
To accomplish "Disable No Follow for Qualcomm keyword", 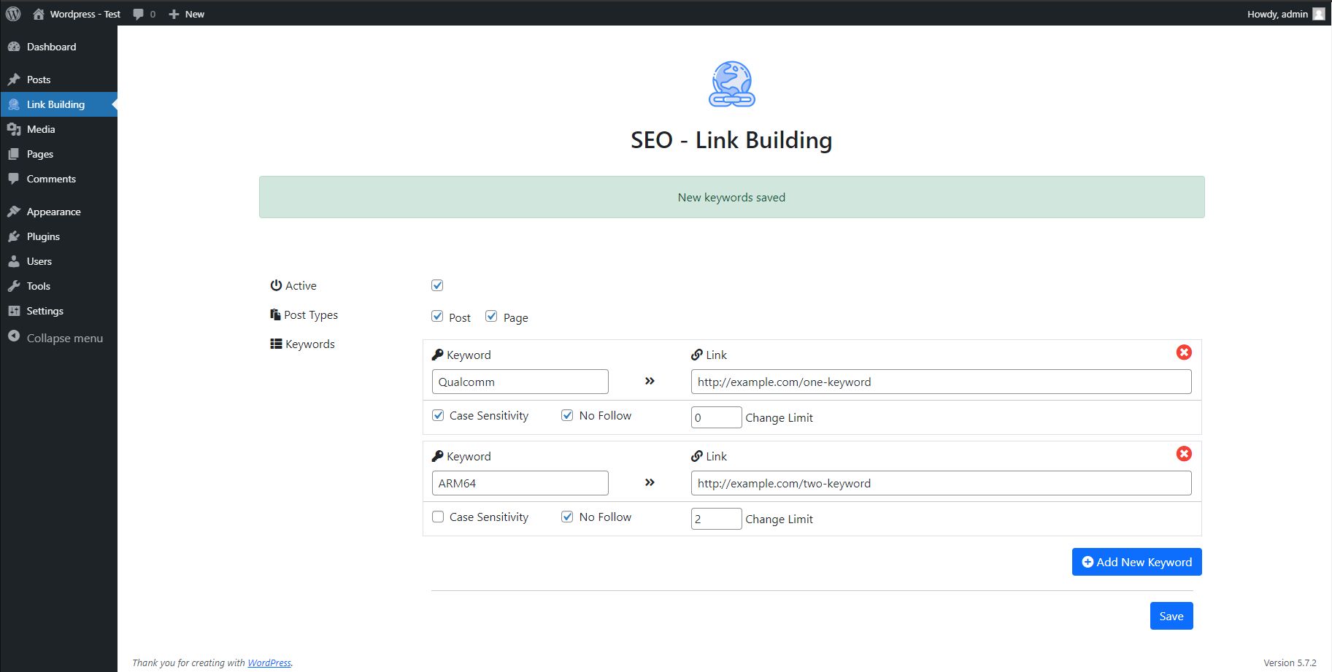I will coord(567,415).
